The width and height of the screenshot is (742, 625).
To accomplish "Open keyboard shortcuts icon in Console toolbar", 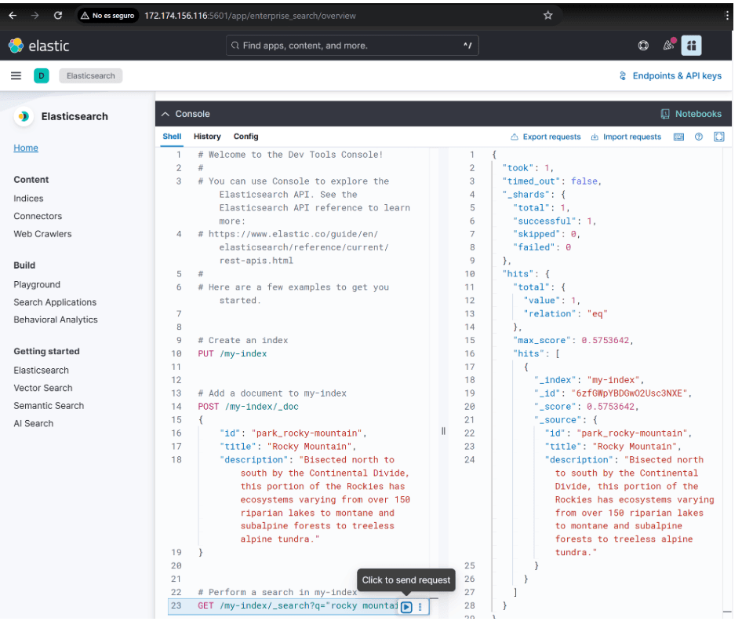I will point(678,136).
